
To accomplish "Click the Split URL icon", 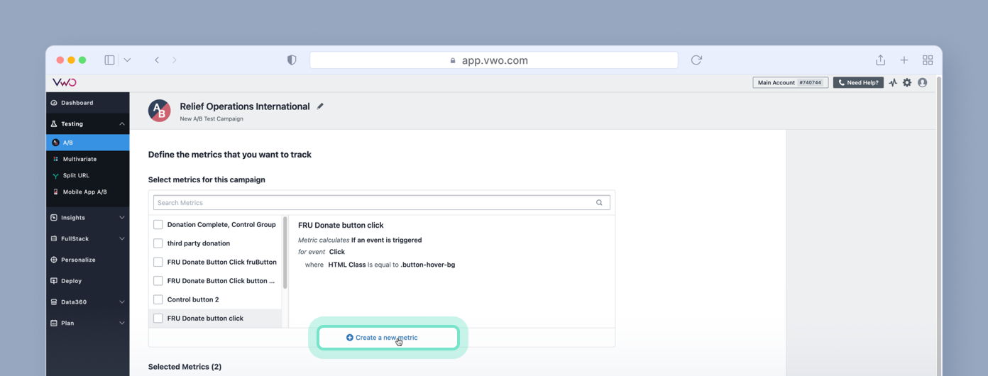I will pos(56,176).
